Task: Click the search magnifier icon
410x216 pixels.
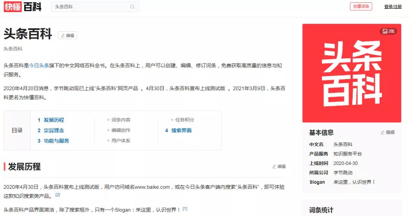Action: tap(132, 7)
